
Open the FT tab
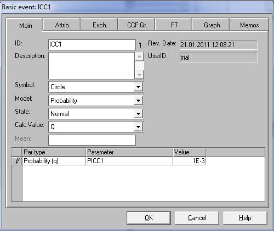click(x=174, y=25)
